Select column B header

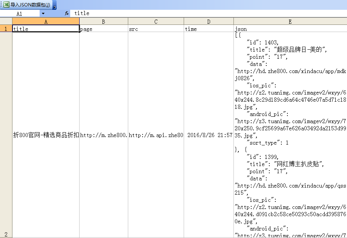point(103,21)
